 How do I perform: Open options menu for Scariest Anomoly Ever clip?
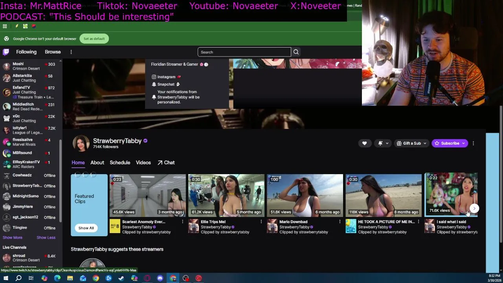click(182, 222)
